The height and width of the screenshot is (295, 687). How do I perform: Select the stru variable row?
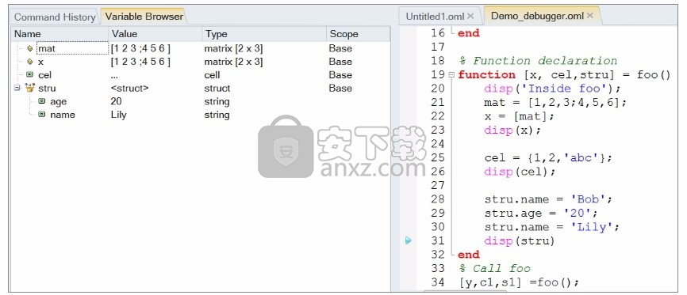pyautogui.click(x=200, y=88)
